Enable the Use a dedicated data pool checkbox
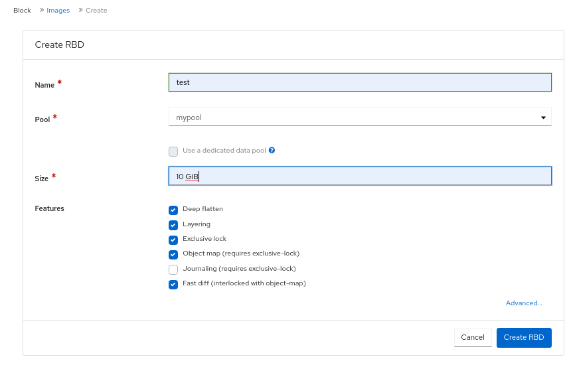This screenshot has width=571, height=367. (x=173, y=151)
